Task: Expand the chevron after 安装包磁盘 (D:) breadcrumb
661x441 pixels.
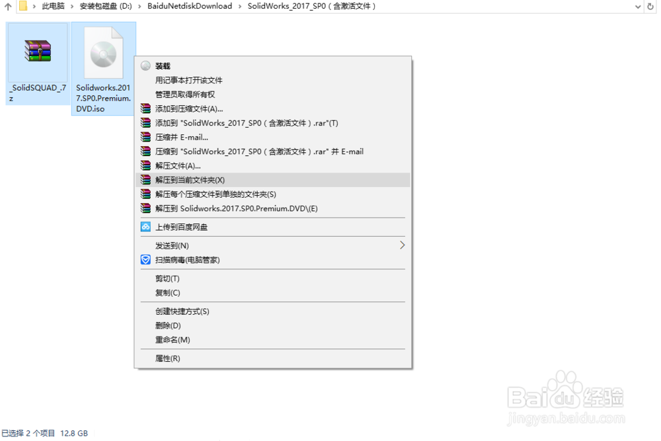Action: point(139,7)
